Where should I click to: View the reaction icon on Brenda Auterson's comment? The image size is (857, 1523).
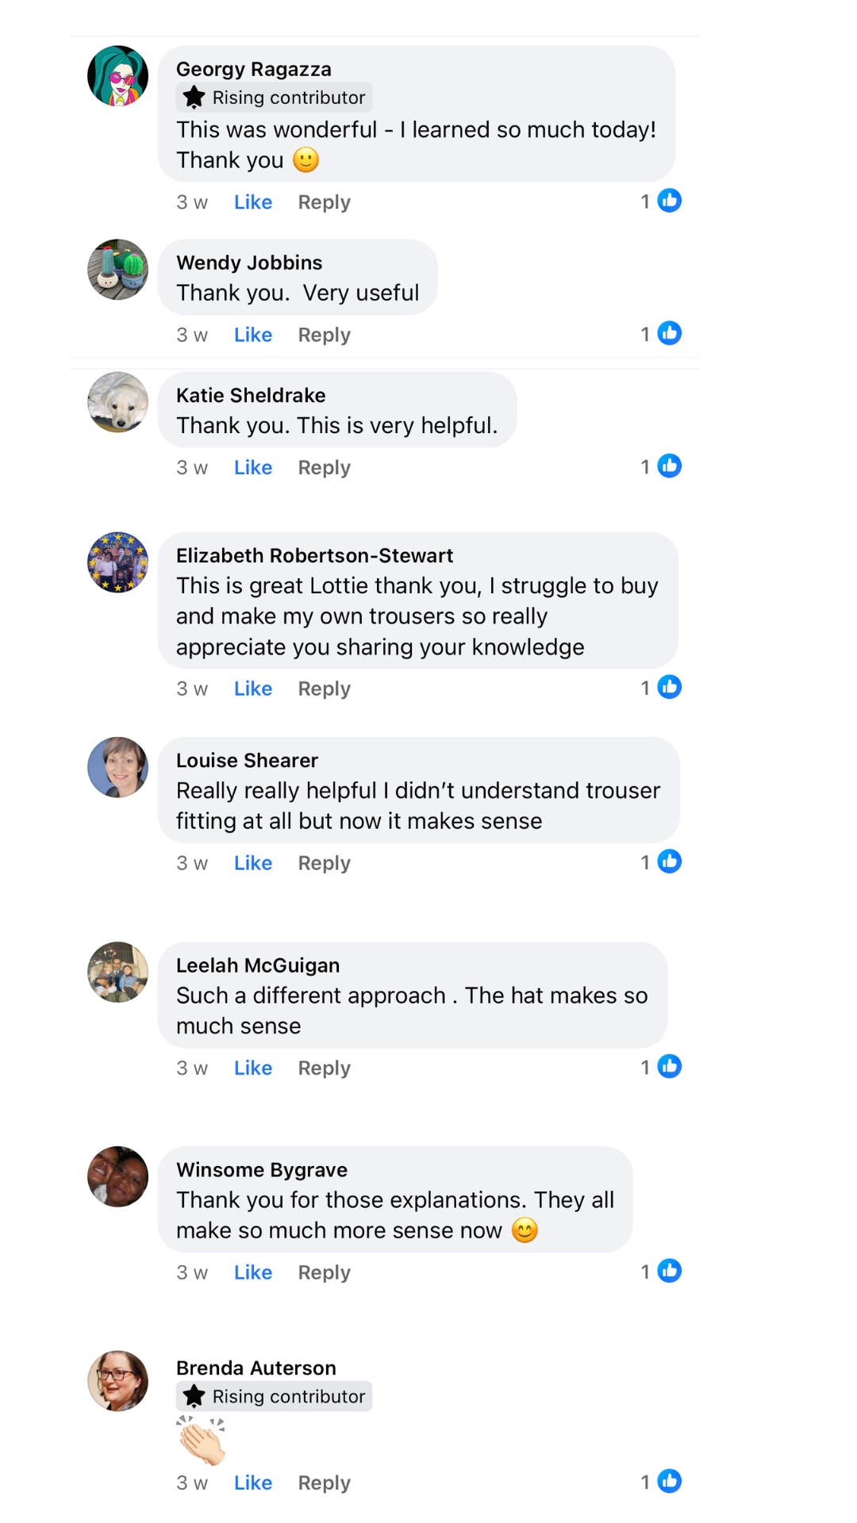(x=669, y=1481)
